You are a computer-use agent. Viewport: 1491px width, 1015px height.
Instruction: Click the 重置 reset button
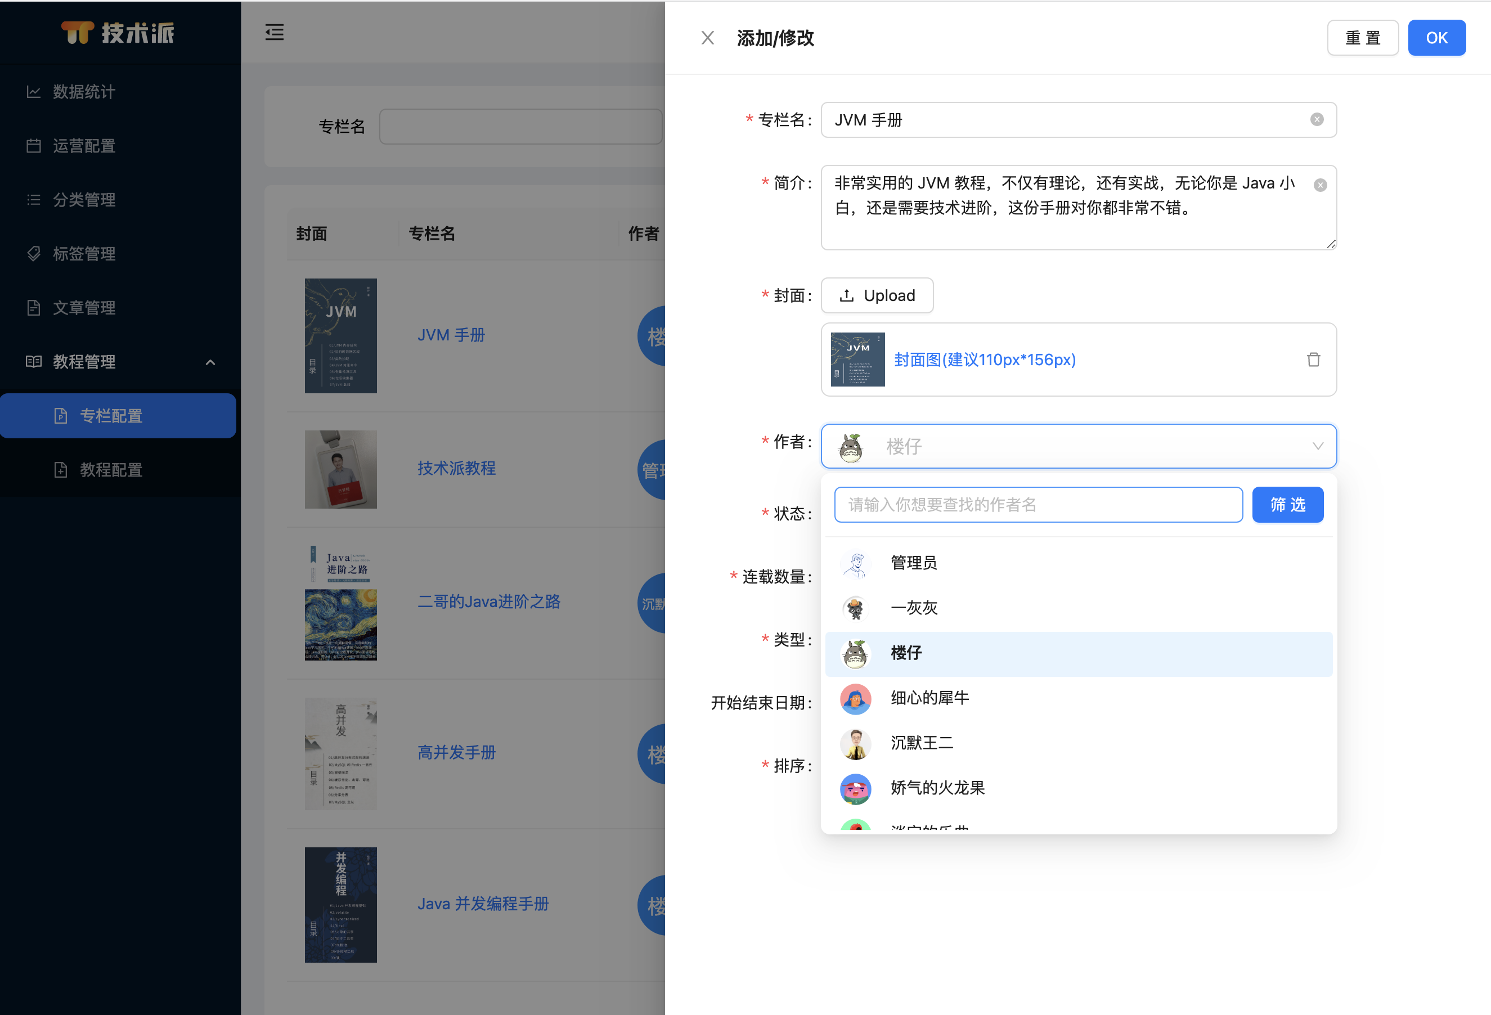point(1362,38)
